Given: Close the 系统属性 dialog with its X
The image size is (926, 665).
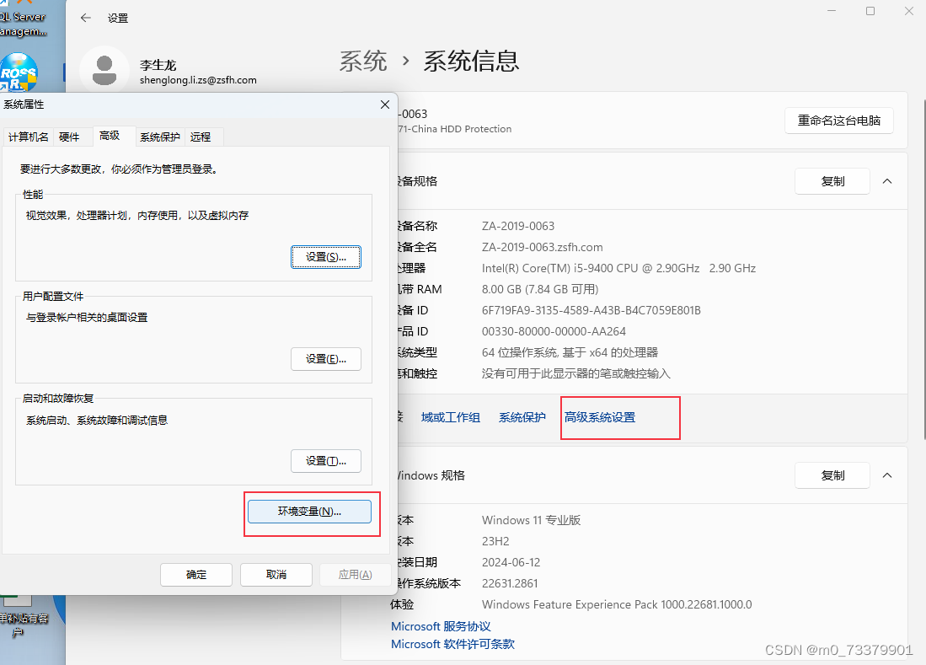Looking at the screenshot, I should [385, 105].
